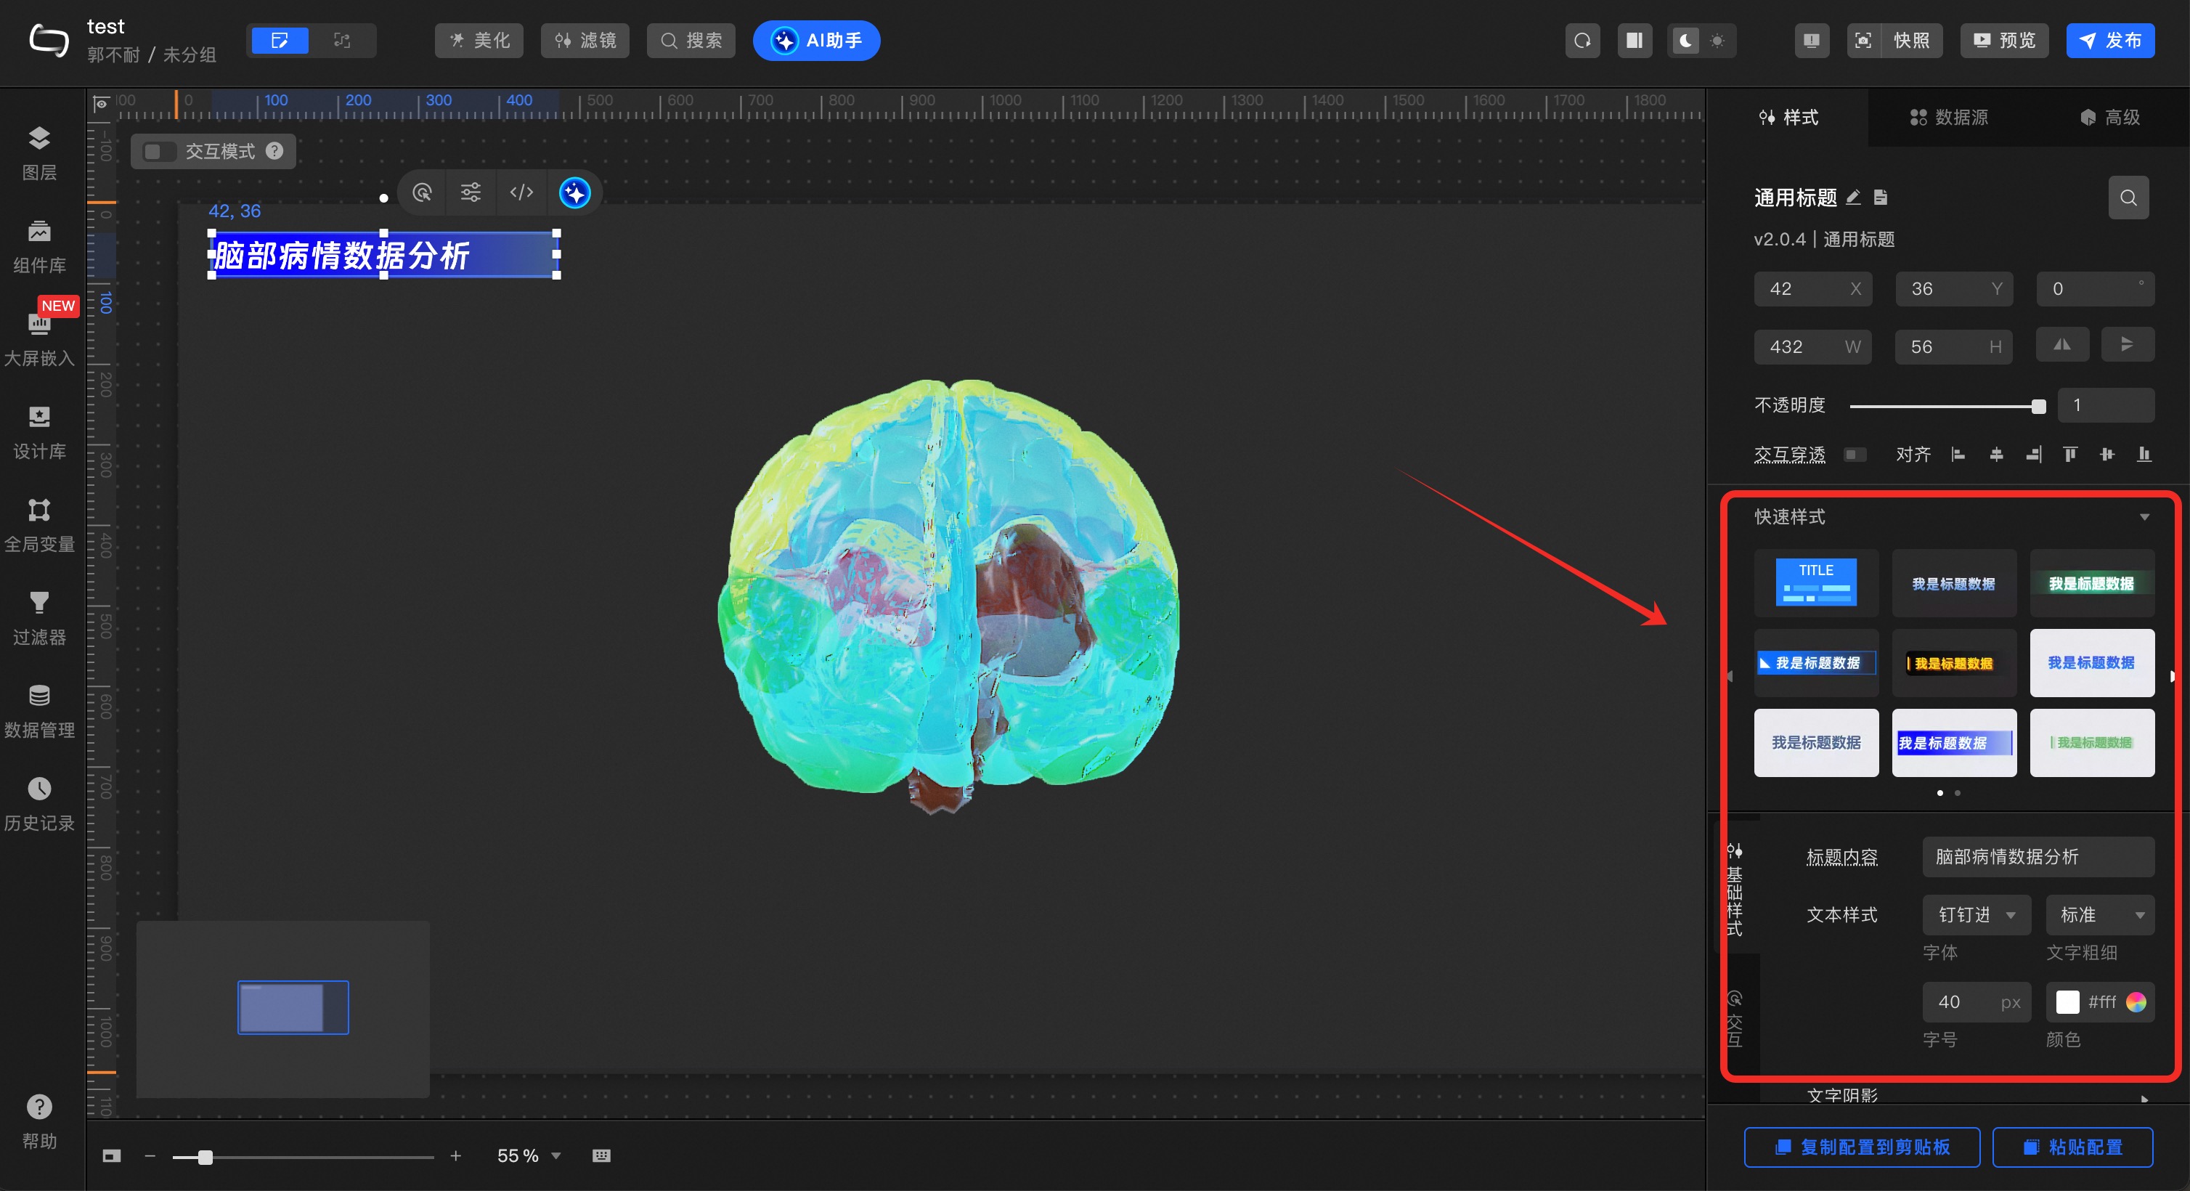
Task: Collapse the 快速样式 section
Action: pos(2144,517)
